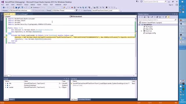Click the bookmark toggle icon in toolbar

(x=107, y=8)
